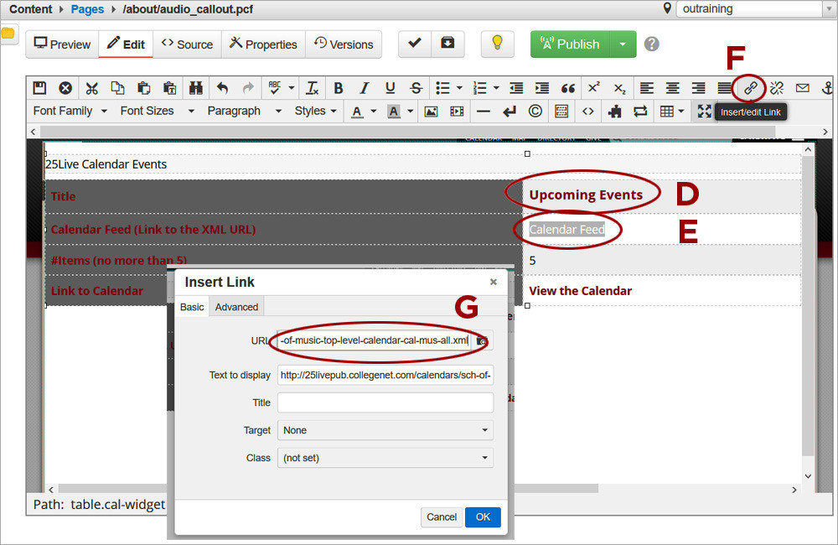Click the Pages breadcrumb link
Viewport: 838px width, 545px height.
pyautogui.click(x=88, y=9)
